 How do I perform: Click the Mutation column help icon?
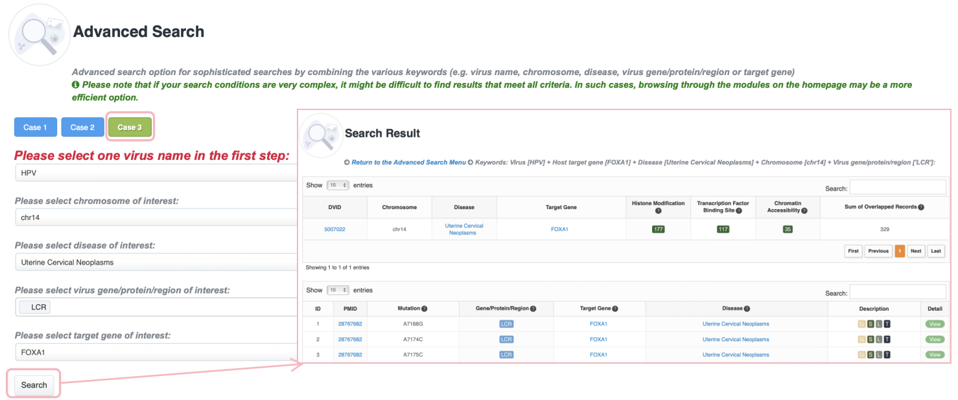tap(425, 309)
